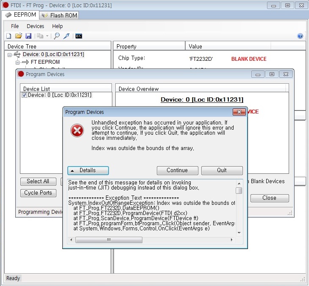This screenshot has height=286, width=309.
Task: Switch to the Flash ROM tab
Action: [x=59, y=15]
